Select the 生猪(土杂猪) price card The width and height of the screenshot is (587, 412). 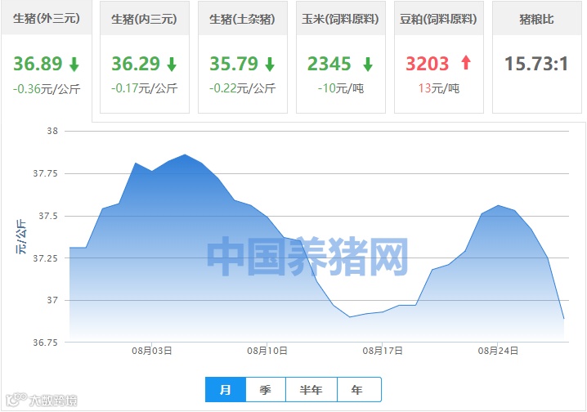coord(243,57)
